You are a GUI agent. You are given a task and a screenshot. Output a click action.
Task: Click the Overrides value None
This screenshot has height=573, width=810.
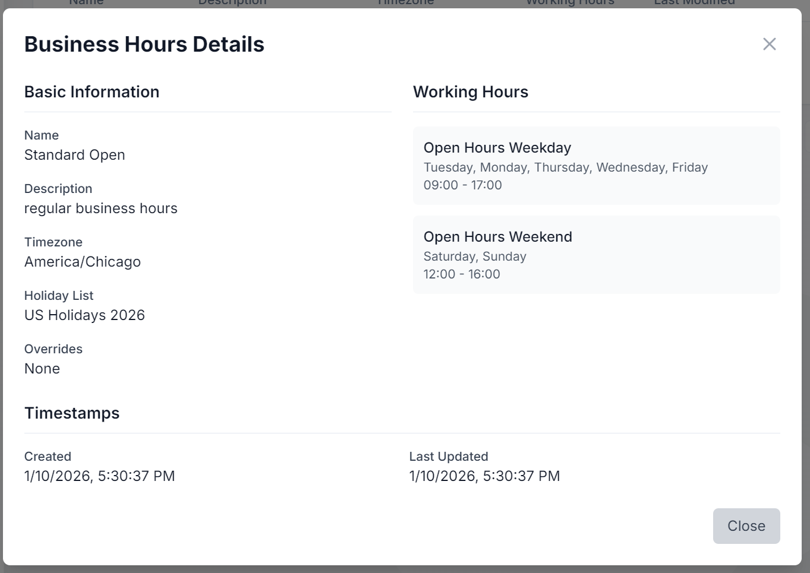pyautogui.click(x=42, y=369)
